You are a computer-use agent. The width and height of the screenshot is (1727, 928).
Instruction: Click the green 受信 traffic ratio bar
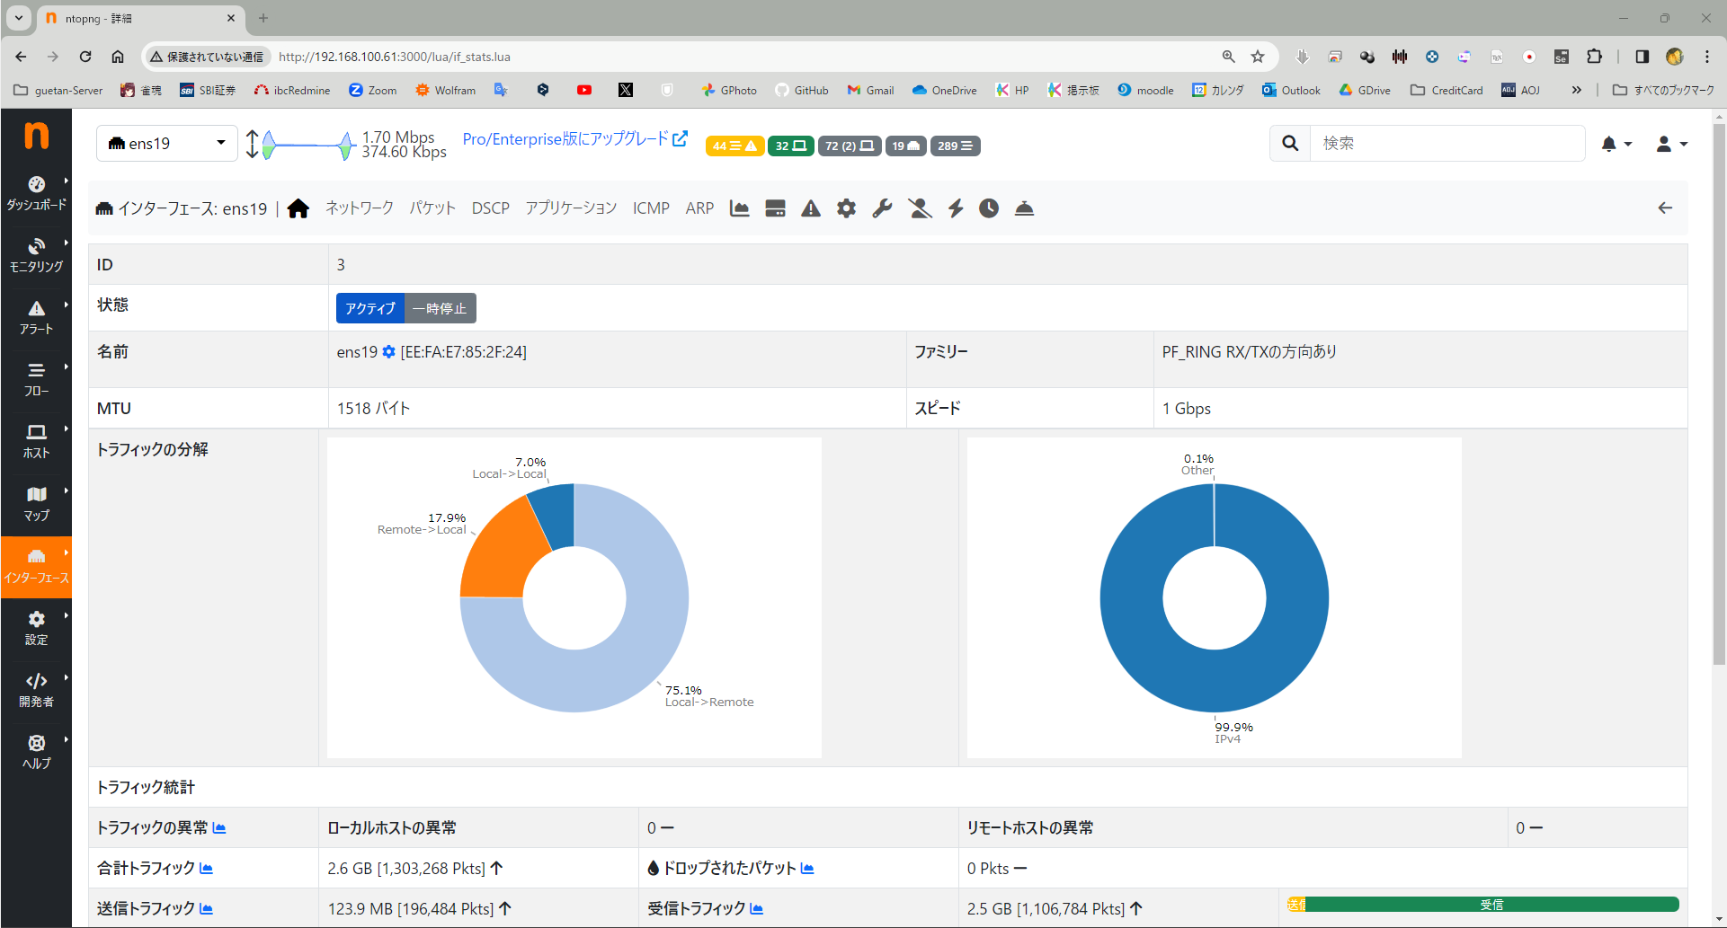(x=1491, y=905)
